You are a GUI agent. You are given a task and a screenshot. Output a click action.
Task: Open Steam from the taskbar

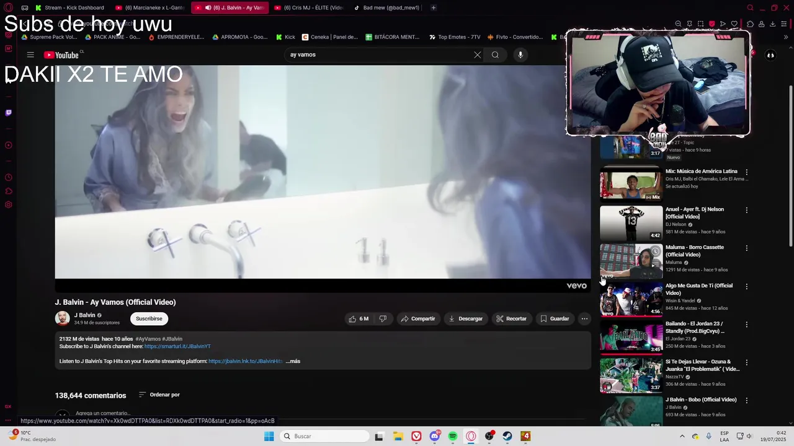507,436
